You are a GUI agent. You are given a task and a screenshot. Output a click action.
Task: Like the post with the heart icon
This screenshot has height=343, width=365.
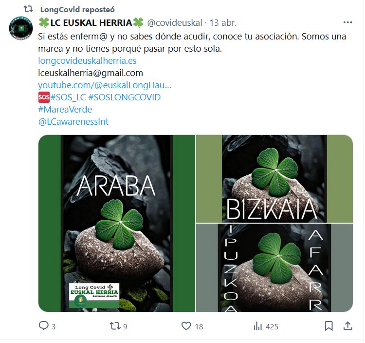click(186, 326)
